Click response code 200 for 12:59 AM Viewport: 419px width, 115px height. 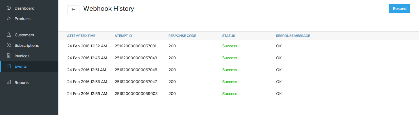click(172, 94)
